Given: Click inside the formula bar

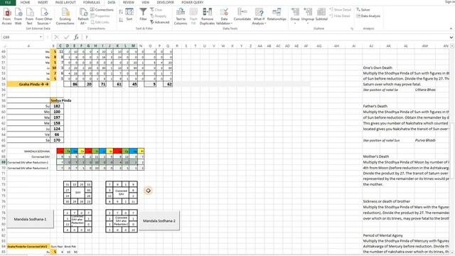Looking at the screenshot, I should [265, 37].
